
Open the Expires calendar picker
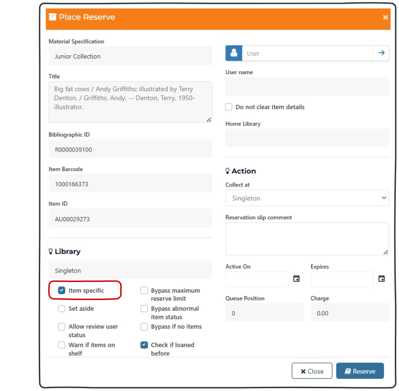tap(382, 279)
